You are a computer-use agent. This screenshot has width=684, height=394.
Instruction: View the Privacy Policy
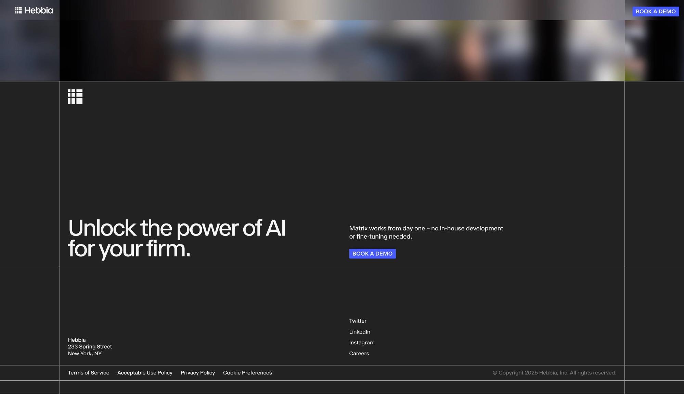tap(198, 373)
